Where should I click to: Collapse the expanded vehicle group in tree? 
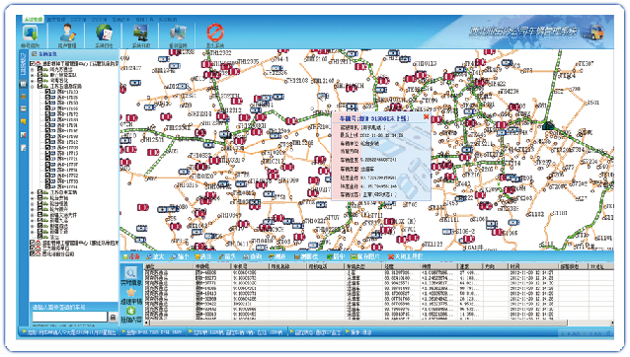33,86
